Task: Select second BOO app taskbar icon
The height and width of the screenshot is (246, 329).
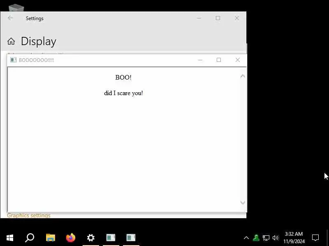Action: click(131, 238)
